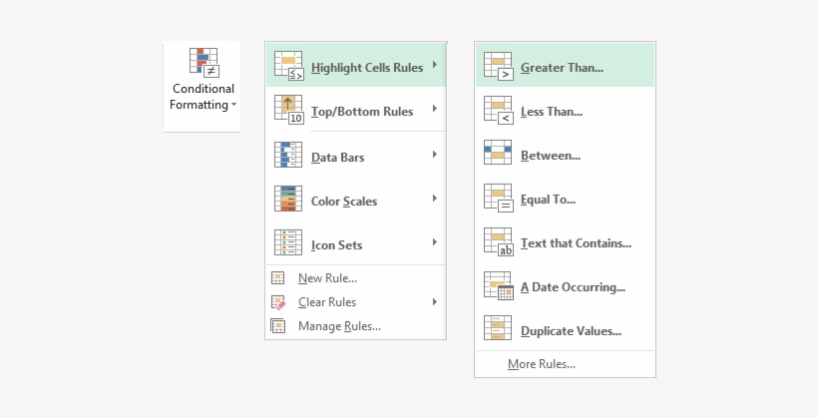Expand the Icon Sets submenu arrow
Screen dimensions: 818x418
435,242
